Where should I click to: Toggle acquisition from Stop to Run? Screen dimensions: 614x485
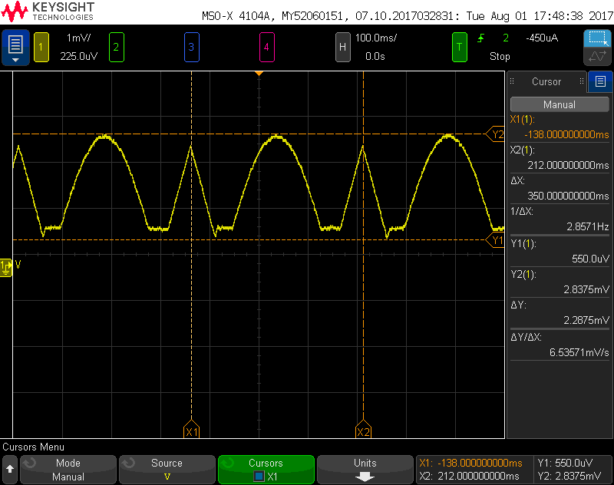pyautogui.click(x=500, y=56)
